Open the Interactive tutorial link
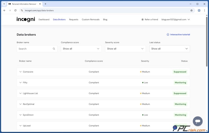This screenshot has width=209, height=133. pos(180,35)
